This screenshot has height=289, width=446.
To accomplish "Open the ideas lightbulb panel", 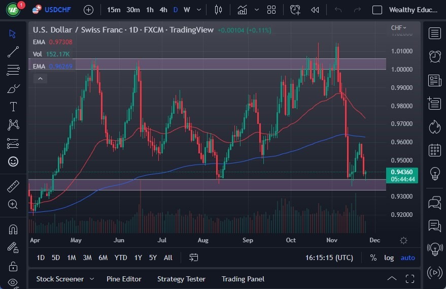I will coord(435,174).
